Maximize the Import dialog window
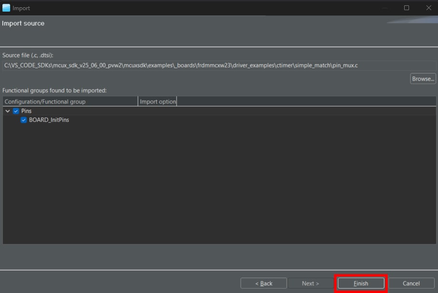 click(407, 8)
